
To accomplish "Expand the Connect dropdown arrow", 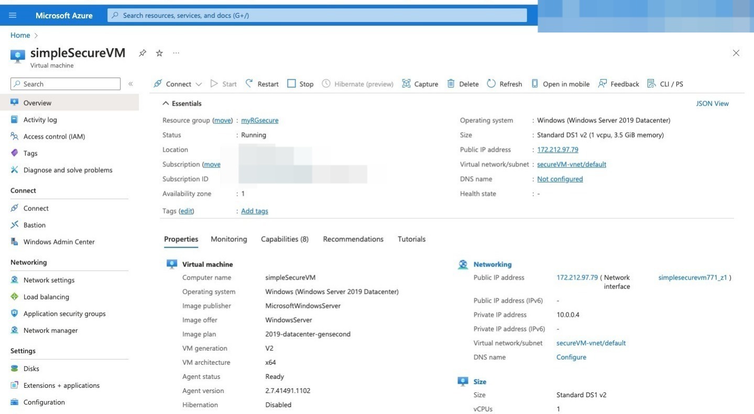I will coord(199,84).
